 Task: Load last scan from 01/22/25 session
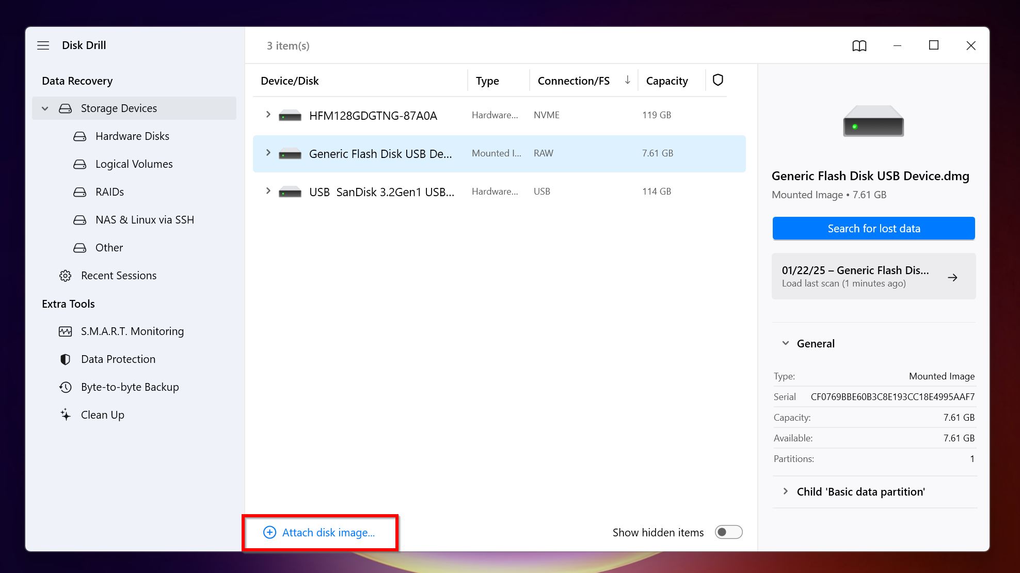coord(873,276)
